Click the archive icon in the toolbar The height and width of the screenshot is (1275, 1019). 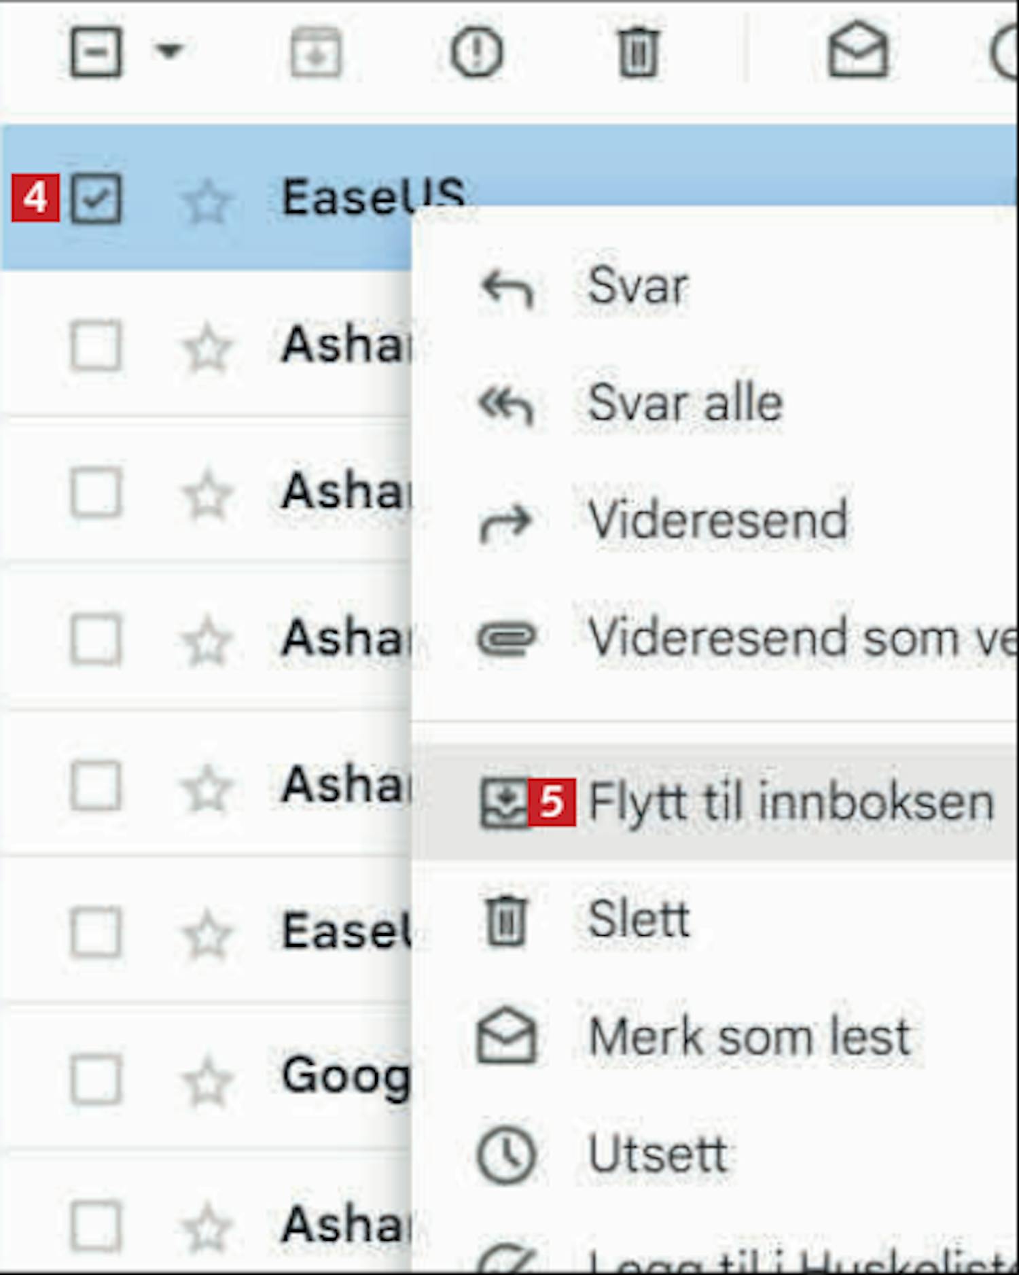click(x=316, y=52)
